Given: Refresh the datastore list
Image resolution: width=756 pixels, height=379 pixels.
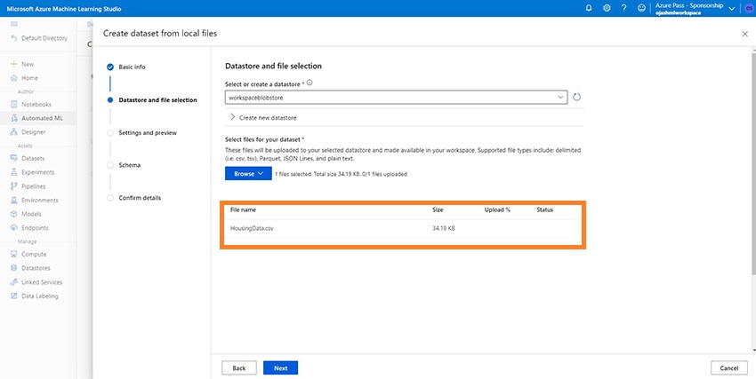Looking at the screenshot, I should (576, 98).
